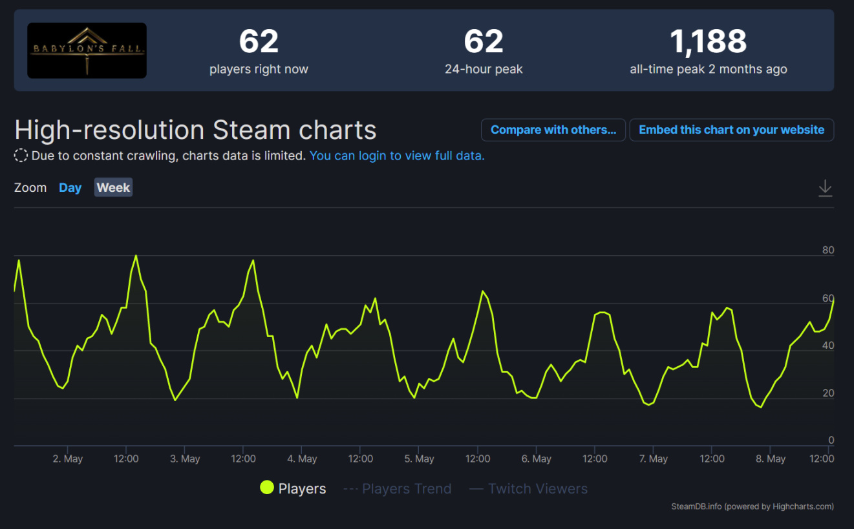The width and height of the screenshot is (854, 529).
Task: Select the Week zoom option
Action: coord(113,188)
